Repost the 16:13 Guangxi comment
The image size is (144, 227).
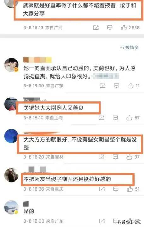coord(96,28)
